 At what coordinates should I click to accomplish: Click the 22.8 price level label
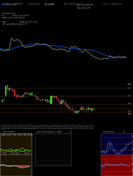coord(129,96)
